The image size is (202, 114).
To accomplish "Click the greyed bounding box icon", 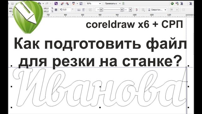I will click(x=143, y=10).
